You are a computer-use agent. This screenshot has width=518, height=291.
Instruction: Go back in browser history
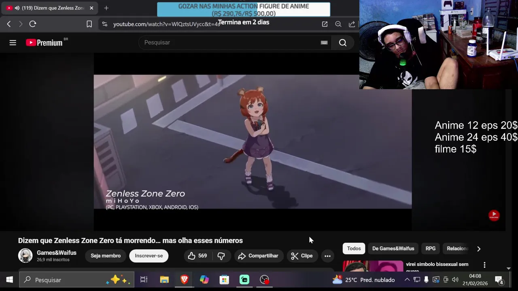[8, 24]
